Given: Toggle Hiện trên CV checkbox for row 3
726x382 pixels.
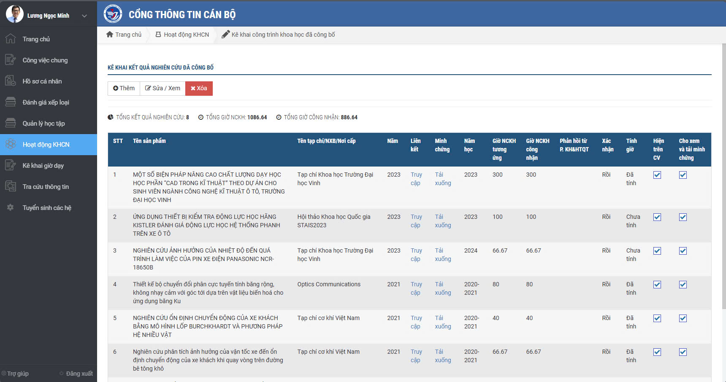Looking at the screenshot, I should click(657, 251).
